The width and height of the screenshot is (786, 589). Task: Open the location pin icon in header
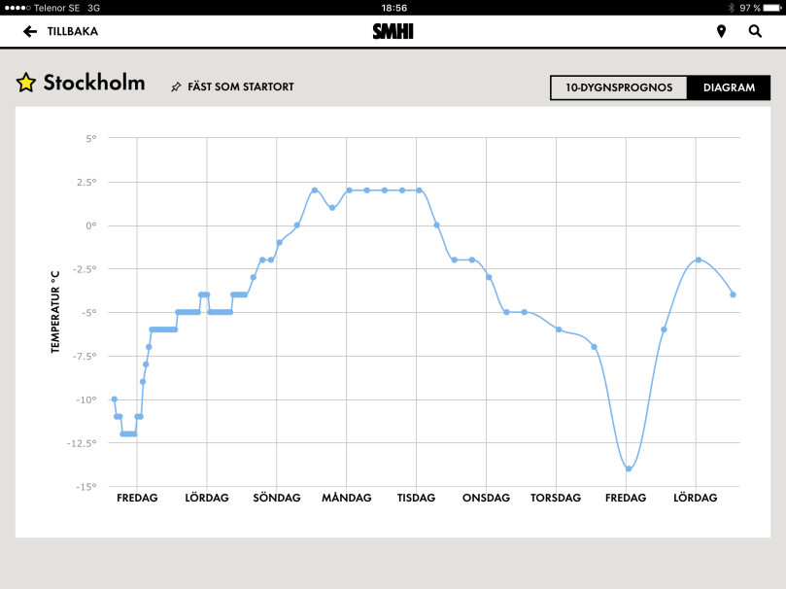tap(721, 31)
